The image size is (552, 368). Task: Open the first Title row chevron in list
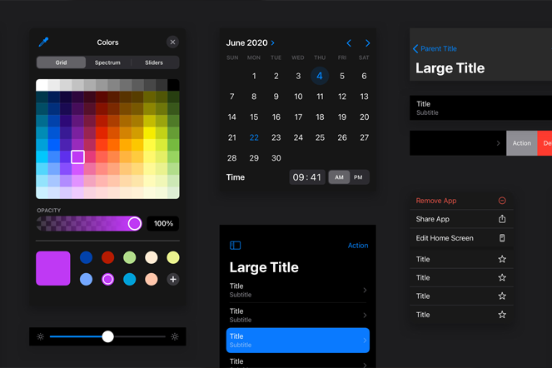coord(365,291)
